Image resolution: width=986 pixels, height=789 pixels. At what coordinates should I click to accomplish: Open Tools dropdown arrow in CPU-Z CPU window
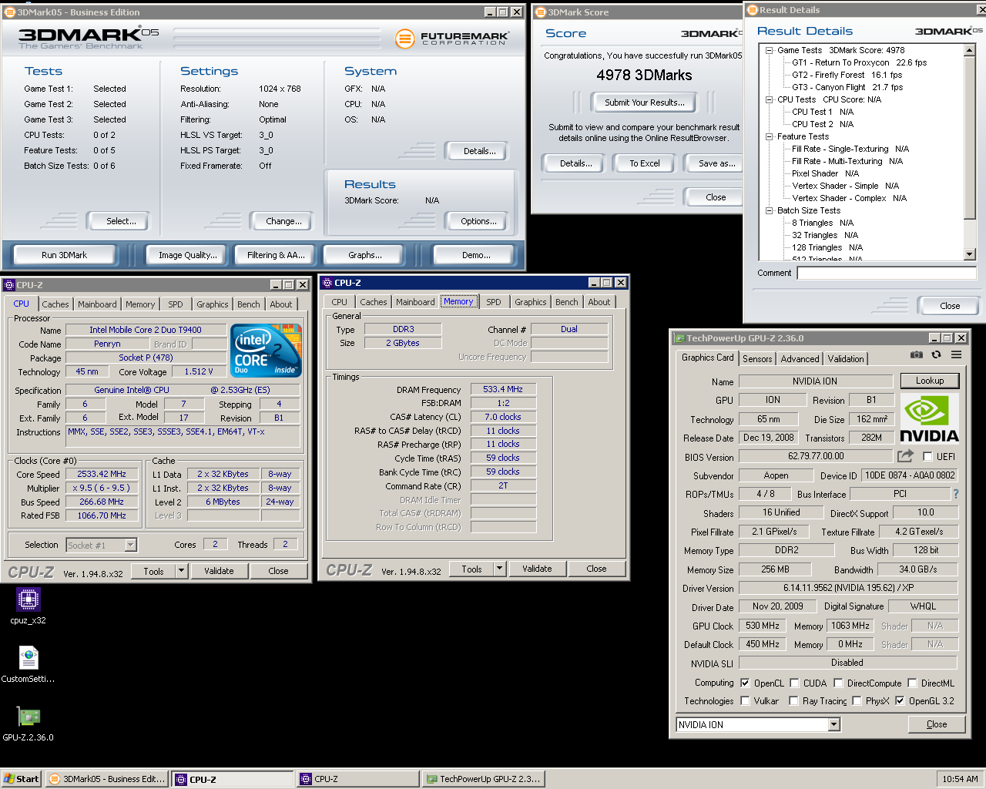[182, 571]
